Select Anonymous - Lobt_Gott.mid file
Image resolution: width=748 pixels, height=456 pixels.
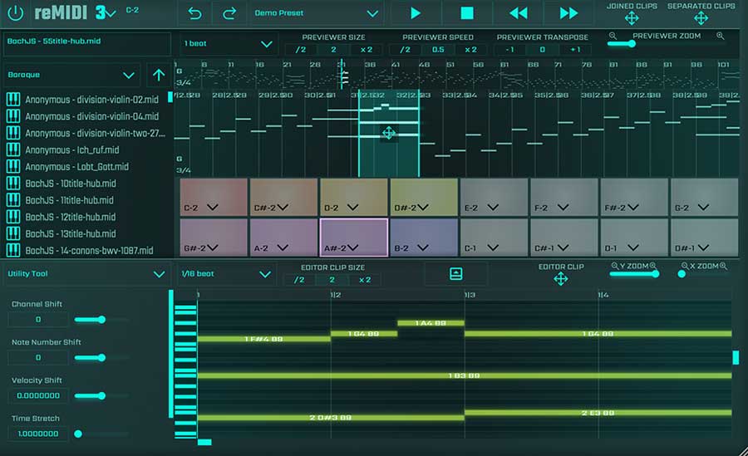click(76, 166)
